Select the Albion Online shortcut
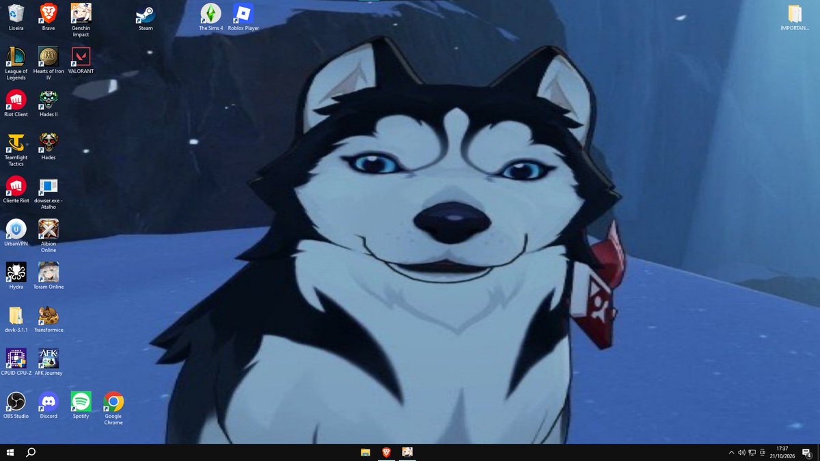Screen dimensions: 820x461 coord(49,236)
